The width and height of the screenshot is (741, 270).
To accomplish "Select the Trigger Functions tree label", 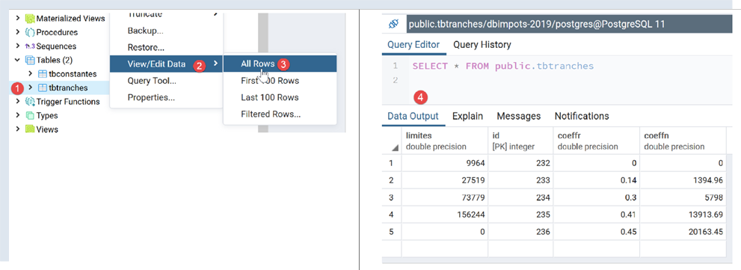I will (68, 101).
